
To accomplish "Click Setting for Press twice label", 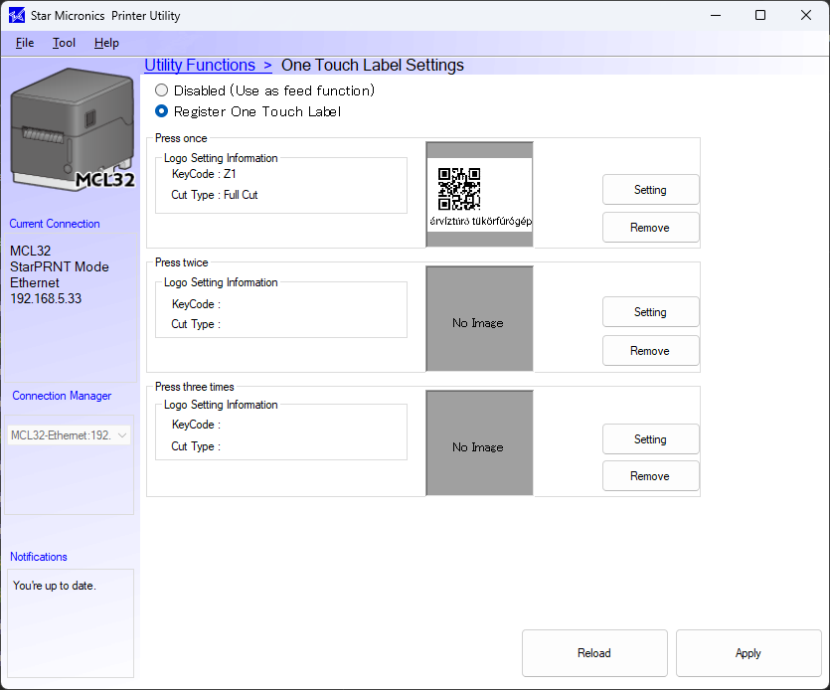I will [x=650, y=312].
